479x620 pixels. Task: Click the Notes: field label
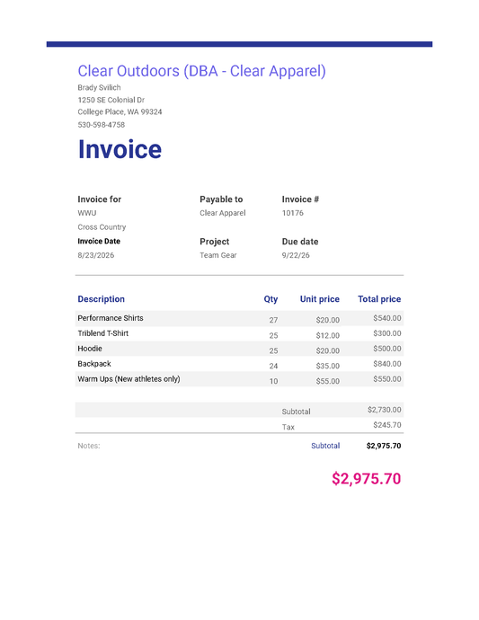(x=89, y=446)
